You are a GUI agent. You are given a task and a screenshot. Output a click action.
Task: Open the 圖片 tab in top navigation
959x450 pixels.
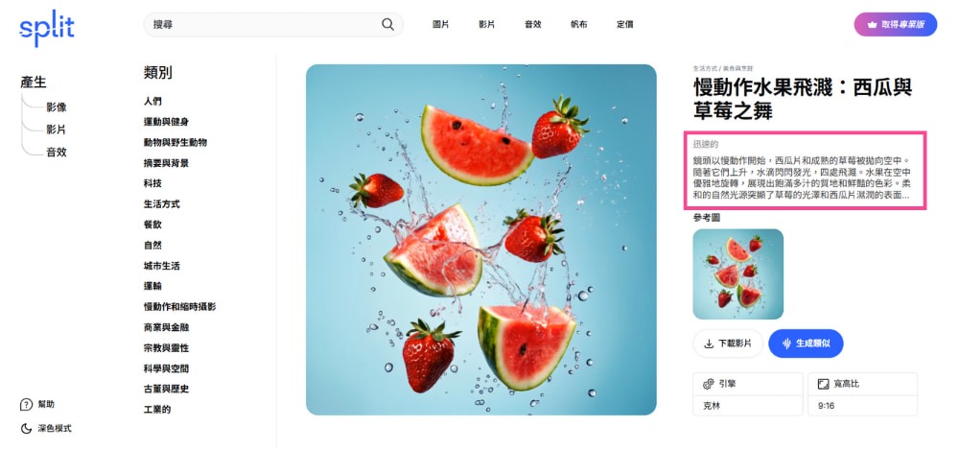point(441,25)
